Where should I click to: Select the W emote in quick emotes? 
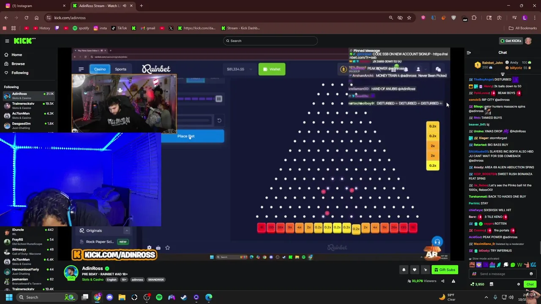pos(519,265)
